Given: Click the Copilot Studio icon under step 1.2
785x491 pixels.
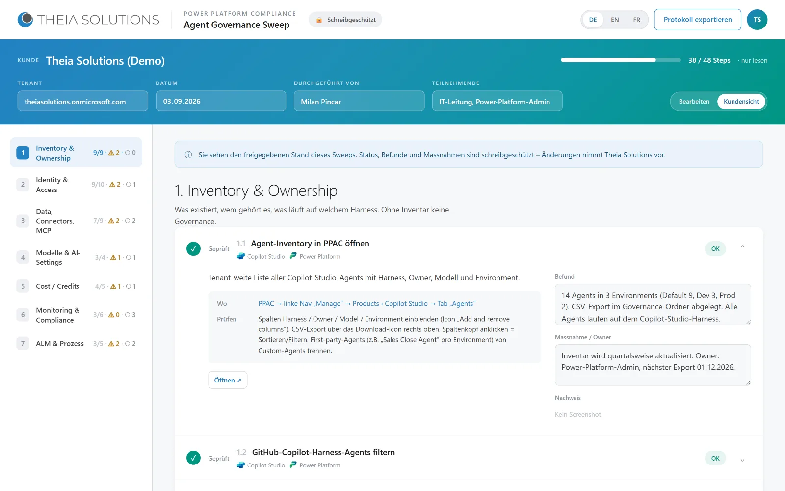Looking at the screenshot, I should pyautogui.click(x=241, y=465).
